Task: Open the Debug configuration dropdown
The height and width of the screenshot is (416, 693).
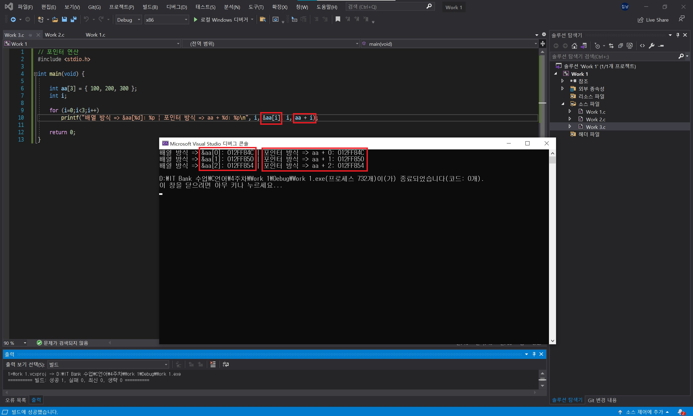Action: pos(139,19)
